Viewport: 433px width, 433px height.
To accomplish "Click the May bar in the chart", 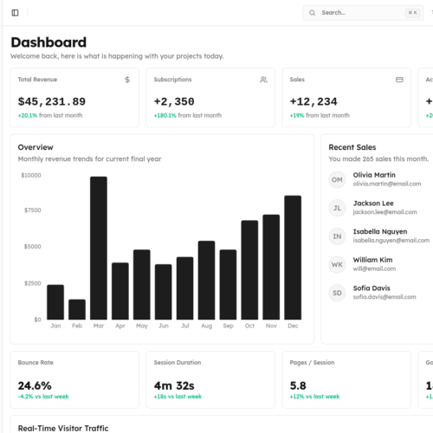I will (142, 285).
